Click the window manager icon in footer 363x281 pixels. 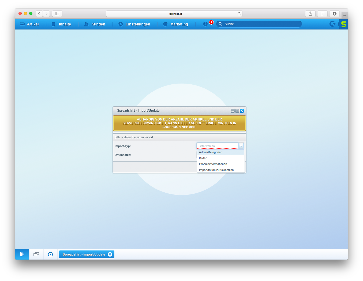point(36,254)
